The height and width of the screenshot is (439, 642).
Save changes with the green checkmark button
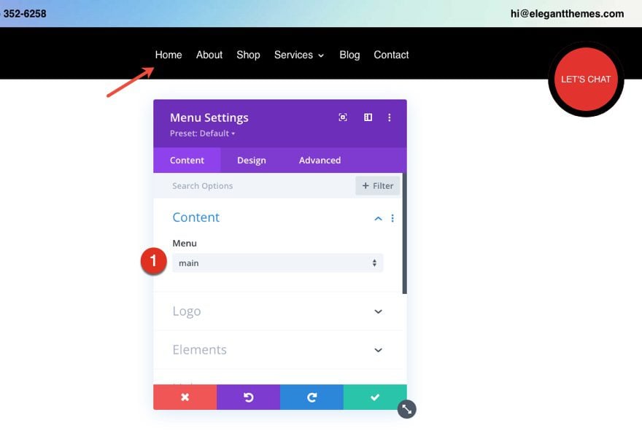375,397
